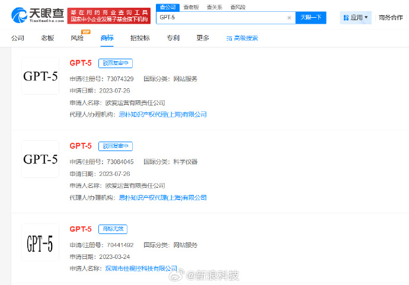Open the GPT-5 title of registration 73074329
The height and width of the screenshot is (285, 409).
coord(81,63)
